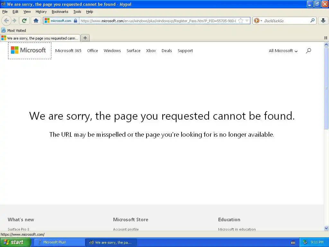
Task: Click the system tray icon beside the clock
Action: pos(305,242)
